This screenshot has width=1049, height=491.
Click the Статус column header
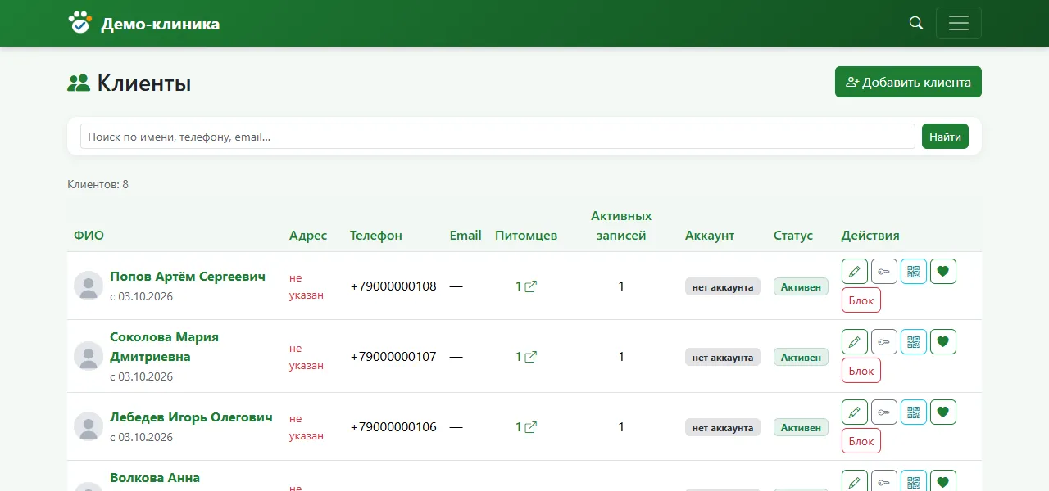point(793,236)
